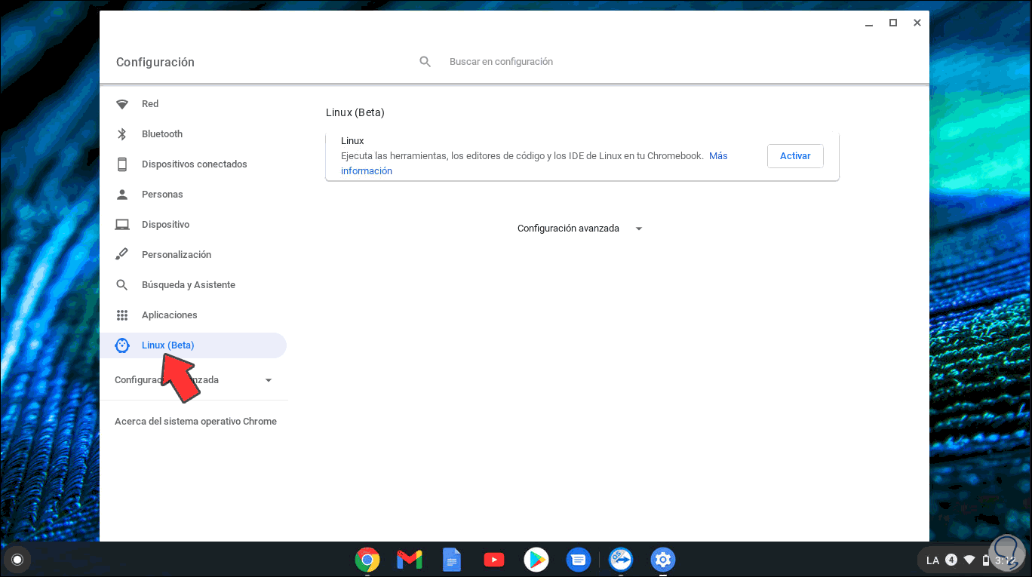Viewport: 1032px width, 577px height.
Task: Open Acerca del sistema operativo Chrome
Action: pos(195,422)
